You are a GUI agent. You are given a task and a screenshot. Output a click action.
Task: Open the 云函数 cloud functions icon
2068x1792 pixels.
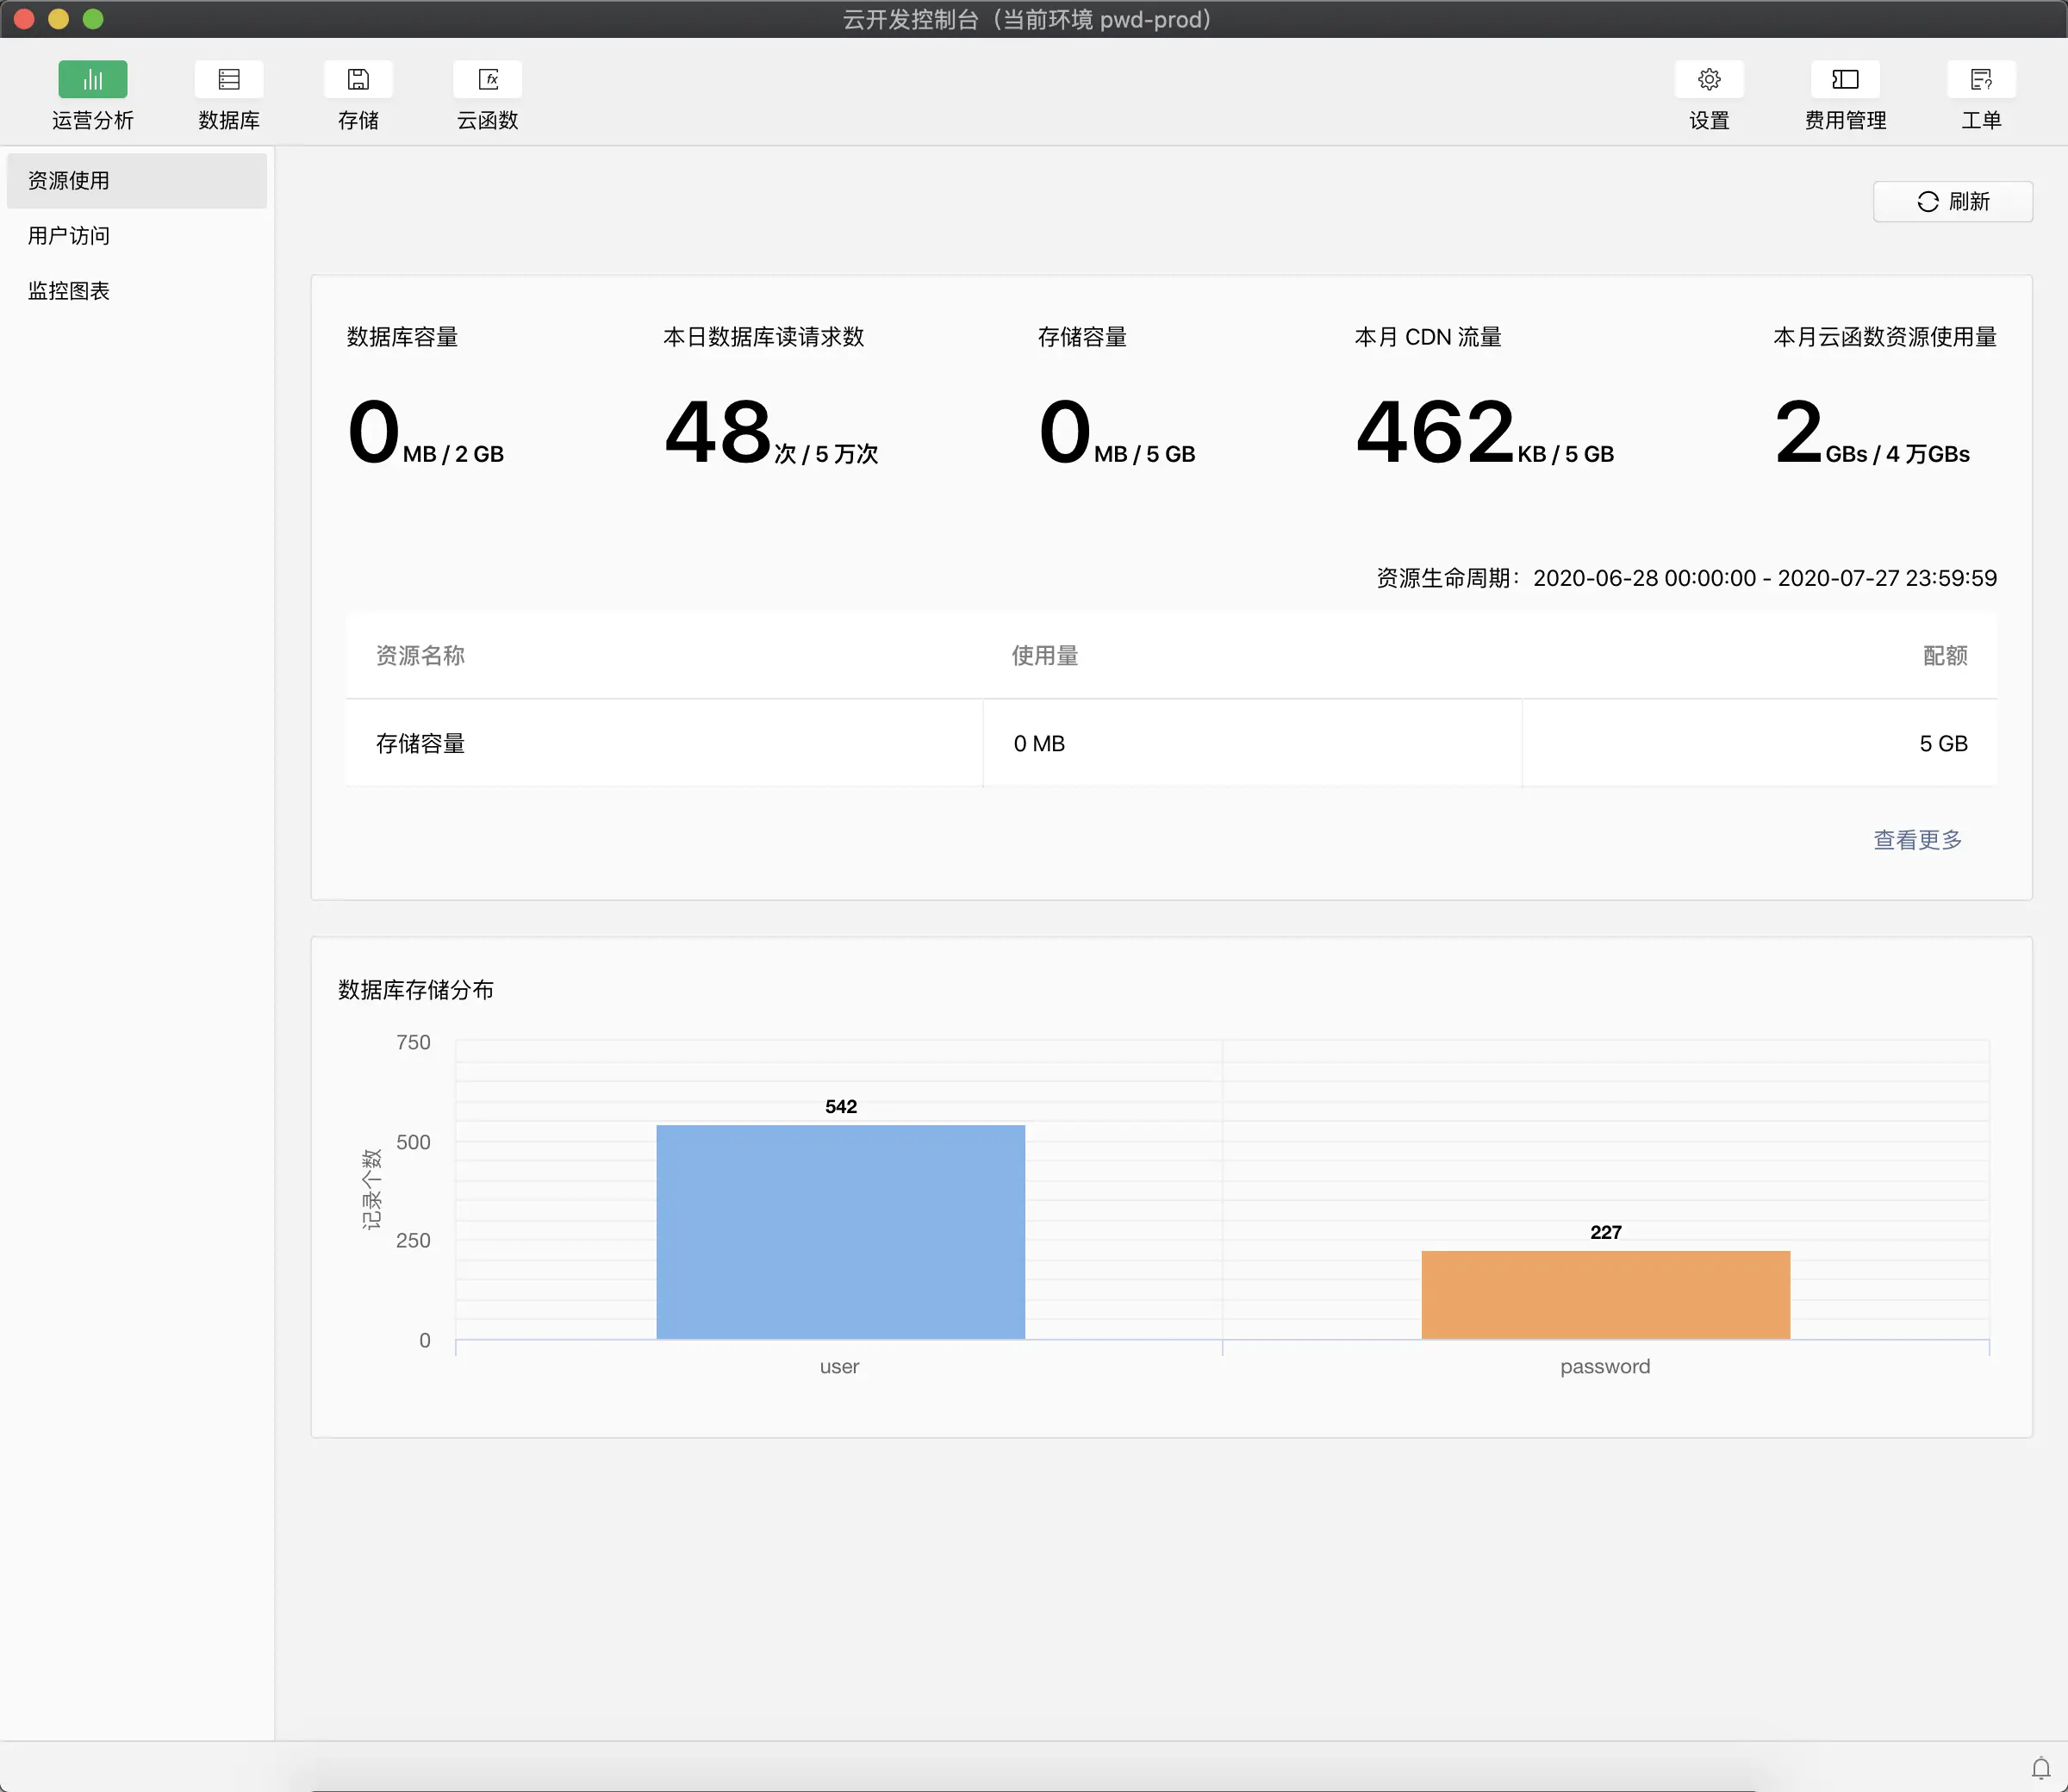point(488,80)
